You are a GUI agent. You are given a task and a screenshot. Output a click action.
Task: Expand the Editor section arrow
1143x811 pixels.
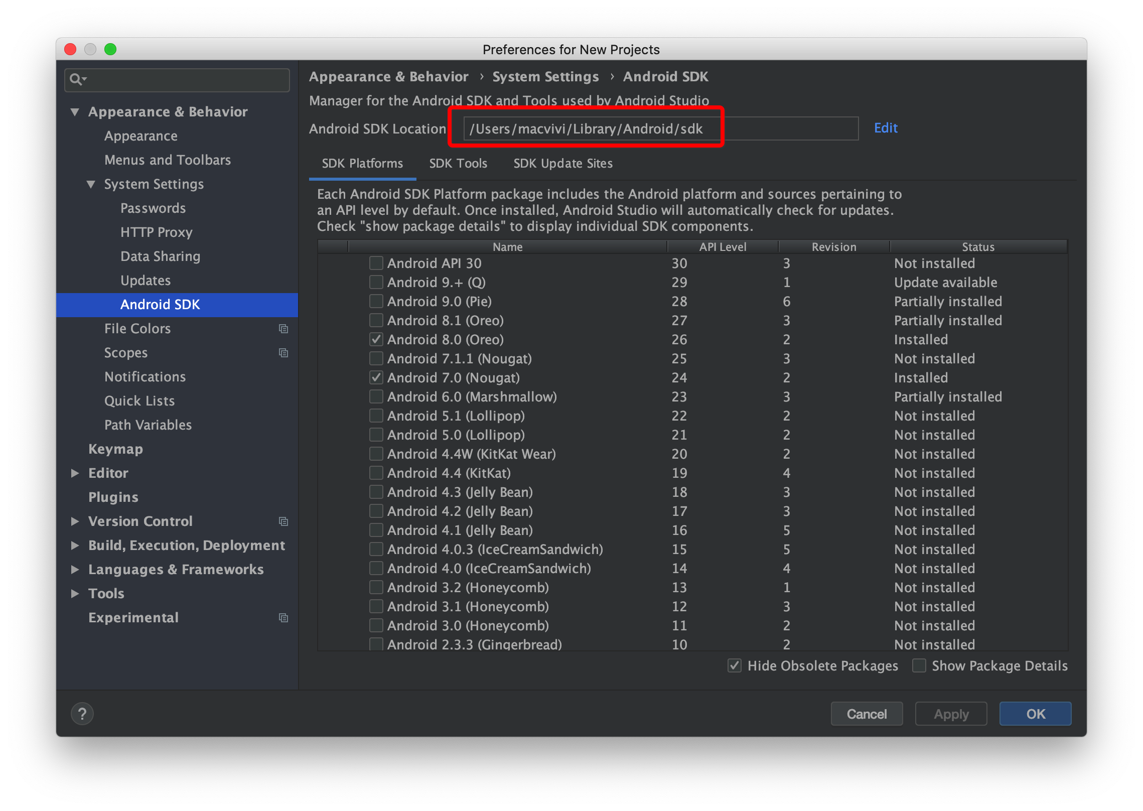(75, 473)
